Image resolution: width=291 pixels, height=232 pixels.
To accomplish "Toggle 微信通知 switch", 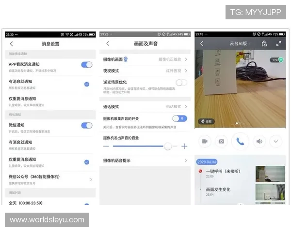I will (x=87, y=126).
